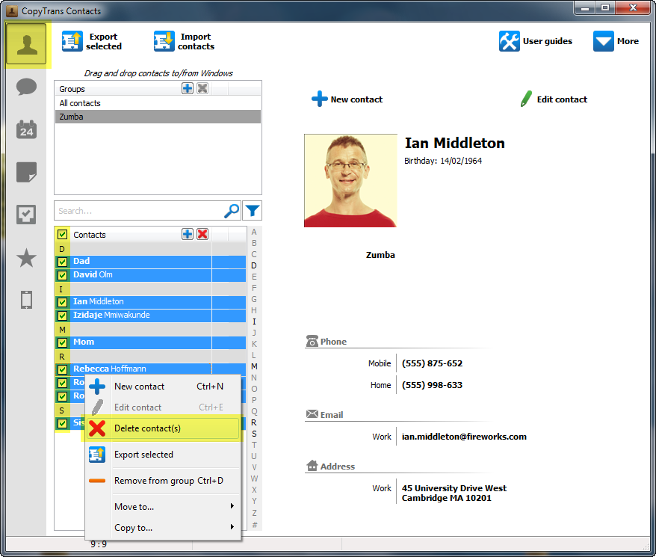This screenshot has width=656, height=557.
Task: Delete contacts via red X in header
Action: click(x=202, y=234)
